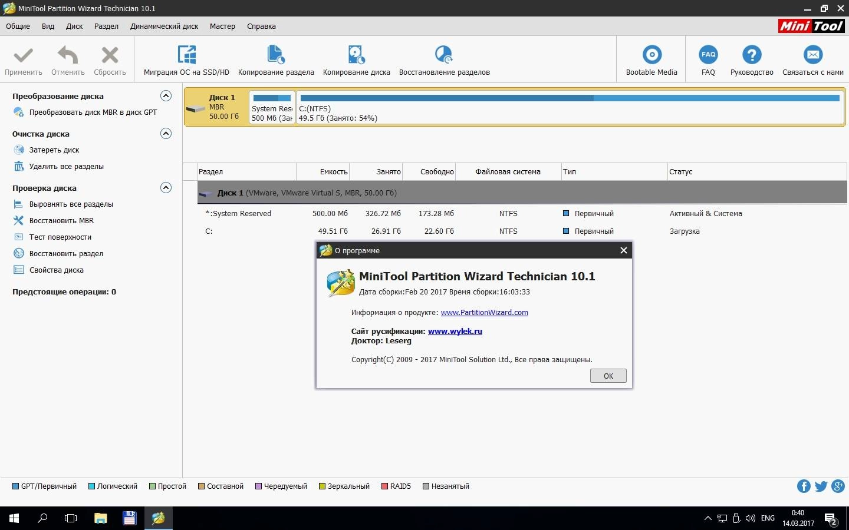The width and height of the screenshot is (849, 530).
Task: Sort by Тип column header
Action: click(x=614, y=171)
